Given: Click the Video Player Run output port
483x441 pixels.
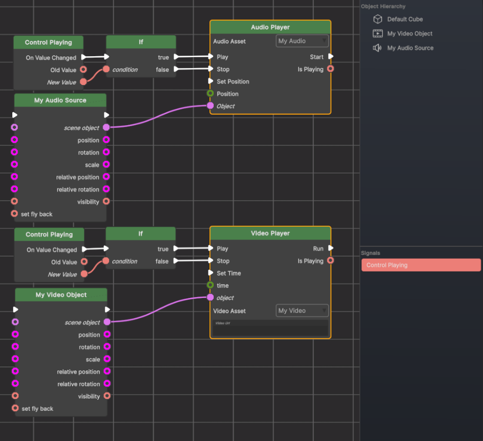Looking at the screenshot, I should tap(331, 248).
